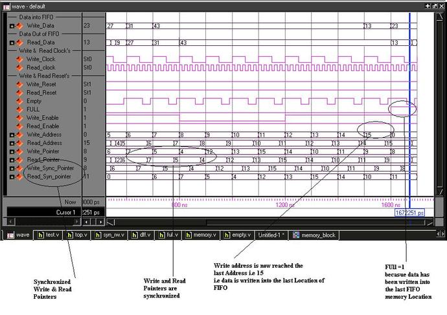Expand the Write_Data signal group

point(12,26)
